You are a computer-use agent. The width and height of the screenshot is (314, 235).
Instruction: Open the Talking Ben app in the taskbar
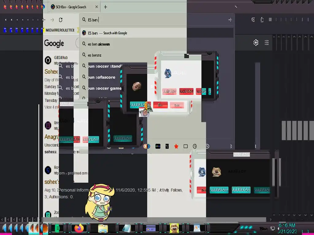pyautogui.click(x=174, y=228)
